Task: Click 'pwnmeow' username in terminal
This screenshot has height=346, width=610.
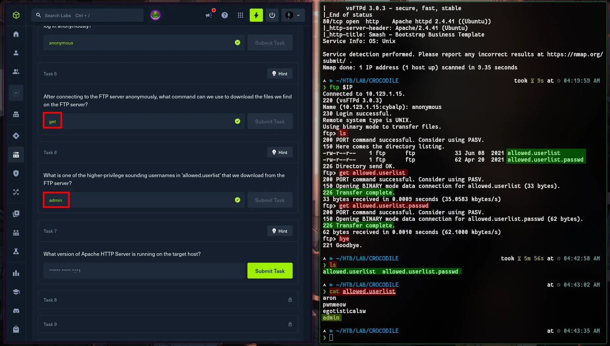Action: 334,305
